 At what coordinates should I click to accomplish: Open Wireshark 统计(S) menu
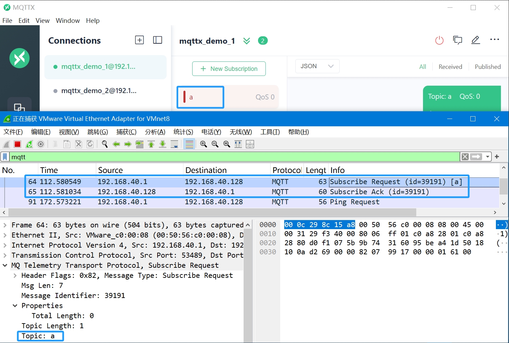click(x=183, y=132)
